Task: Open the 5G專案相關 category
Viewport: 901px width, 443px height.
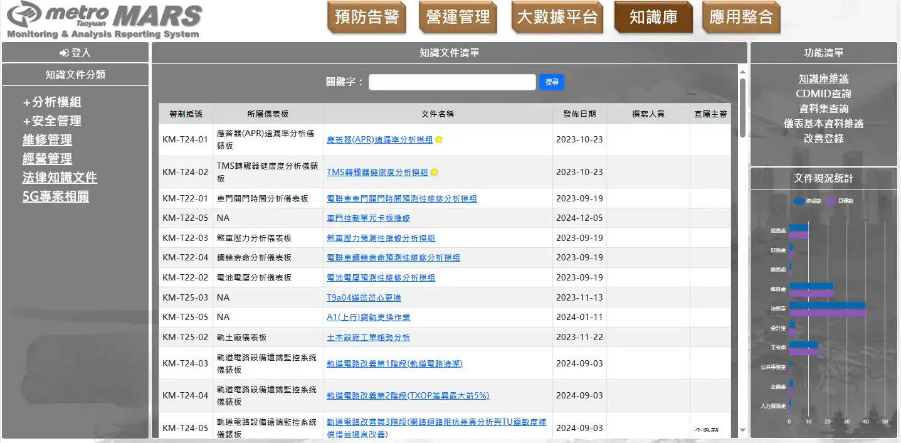Action: pos(56,196)
